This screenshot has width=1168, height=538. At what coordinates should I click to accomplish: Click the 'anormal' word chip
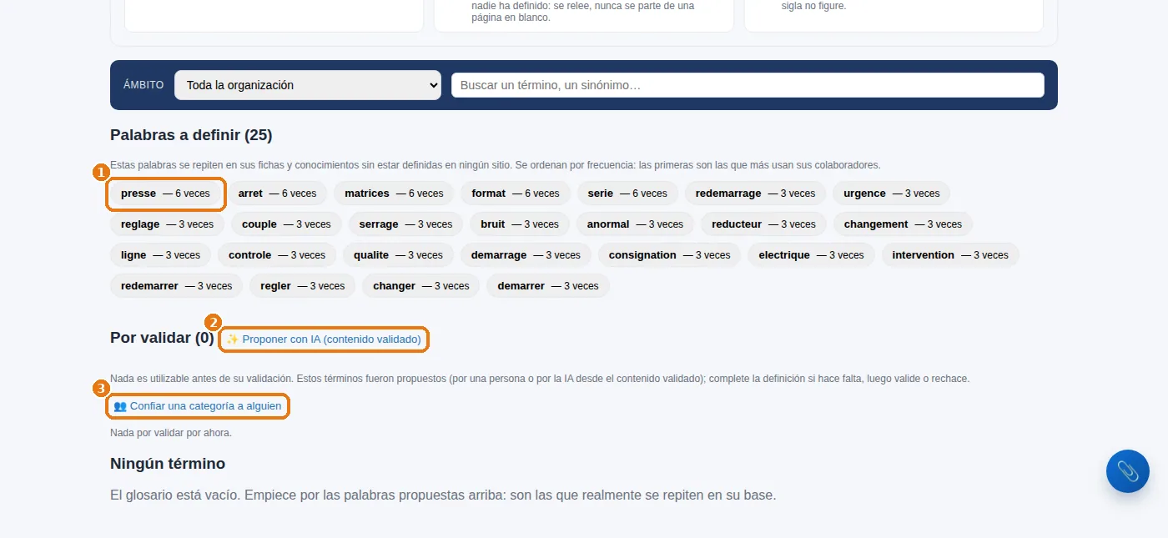tap(635, 224)
